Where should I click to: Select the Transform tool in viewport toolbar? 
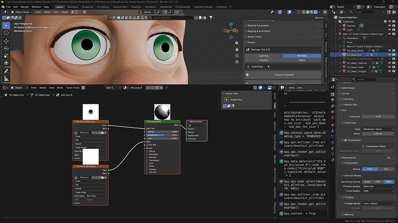point(6,63)
